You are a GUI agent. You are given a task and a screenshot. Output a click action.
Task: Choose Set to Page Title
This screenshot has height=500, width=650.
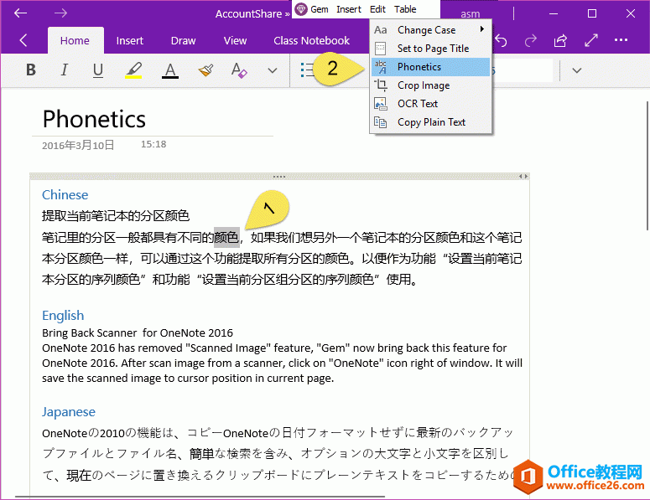click(430, 49)
